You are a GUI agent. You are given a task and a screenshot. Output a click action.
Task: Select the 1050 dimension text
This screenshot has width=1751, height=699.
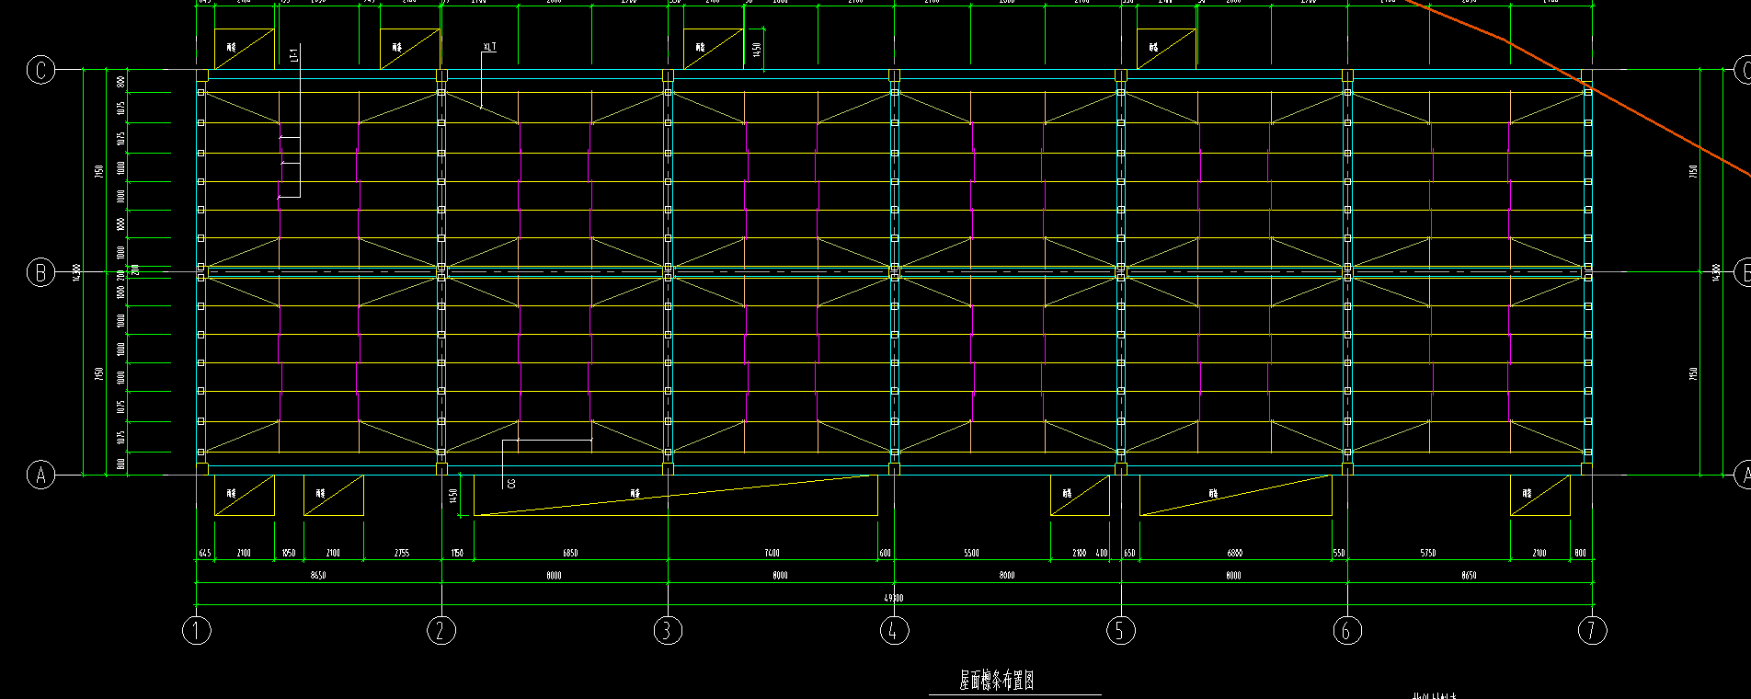(x=289, y=553)
